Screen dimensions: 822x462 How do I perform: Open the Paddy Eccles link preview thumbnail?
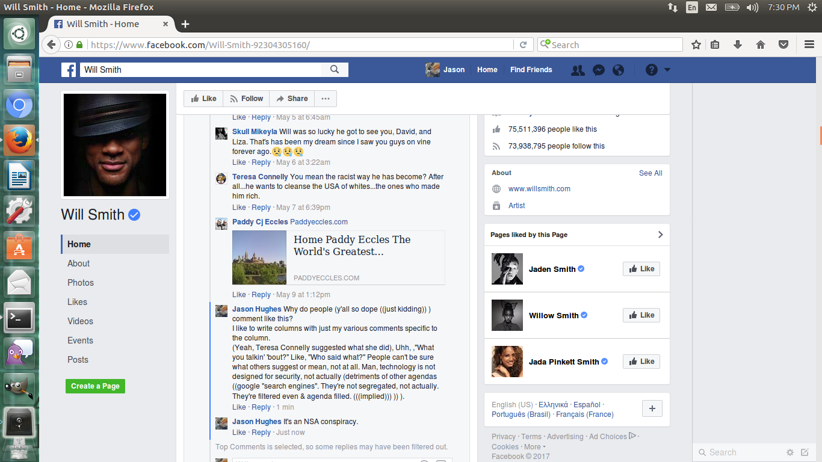click(259, 257)
